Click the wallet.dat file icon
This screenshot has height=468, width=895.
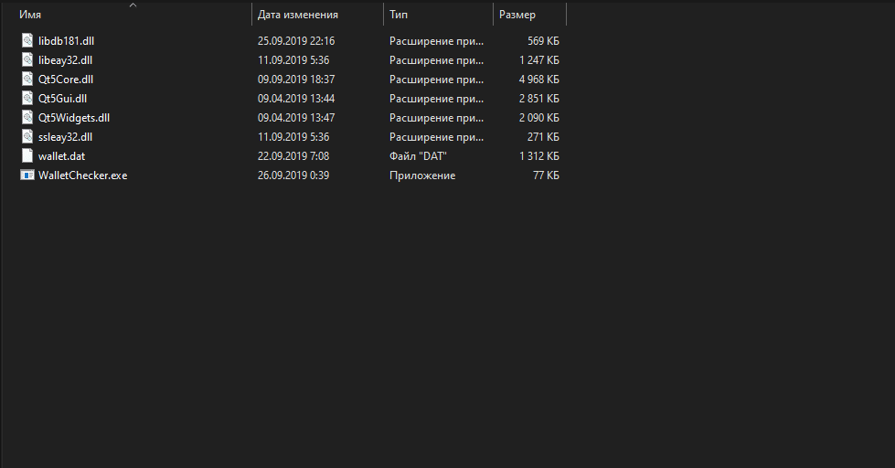point(27,155)
